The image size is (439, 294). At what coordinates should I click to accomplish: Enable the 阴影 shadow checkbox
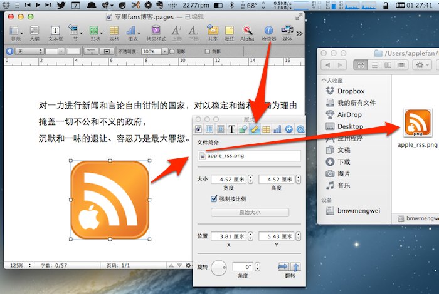point(172,51)
